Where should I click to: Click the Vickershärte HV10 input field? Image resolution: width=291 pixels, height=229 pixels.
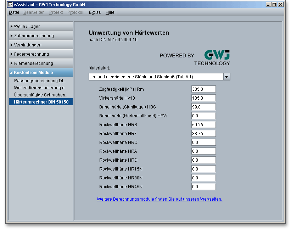click(x=203, y=98)
